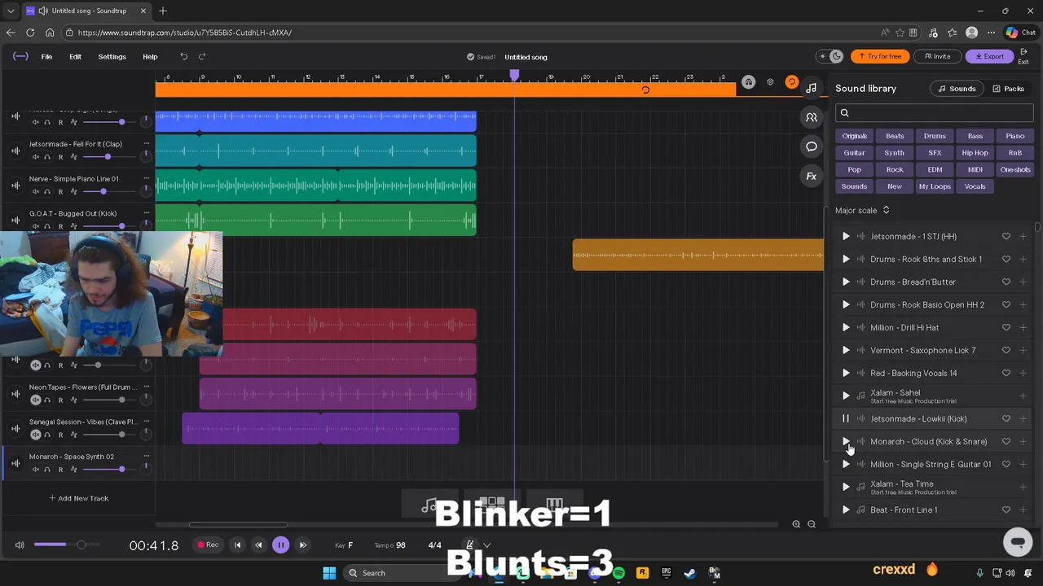Click instrument icon of Monarch - Space Synth 02
Viewport: 1043px width, 586px height.
click(x=15, y=463)
